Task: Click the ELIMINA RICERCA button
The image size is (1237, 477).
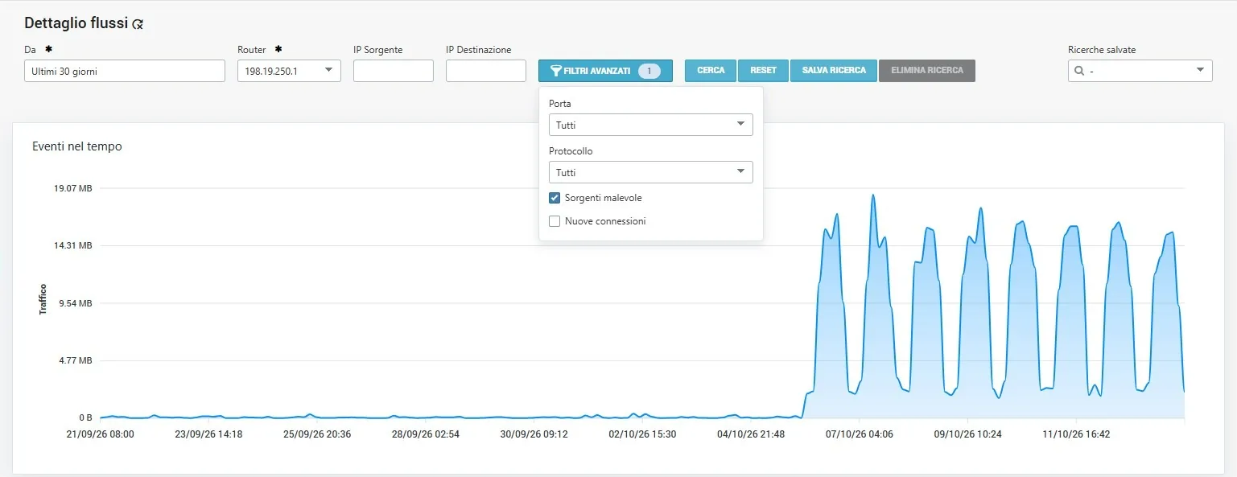Action: [927, 71]
